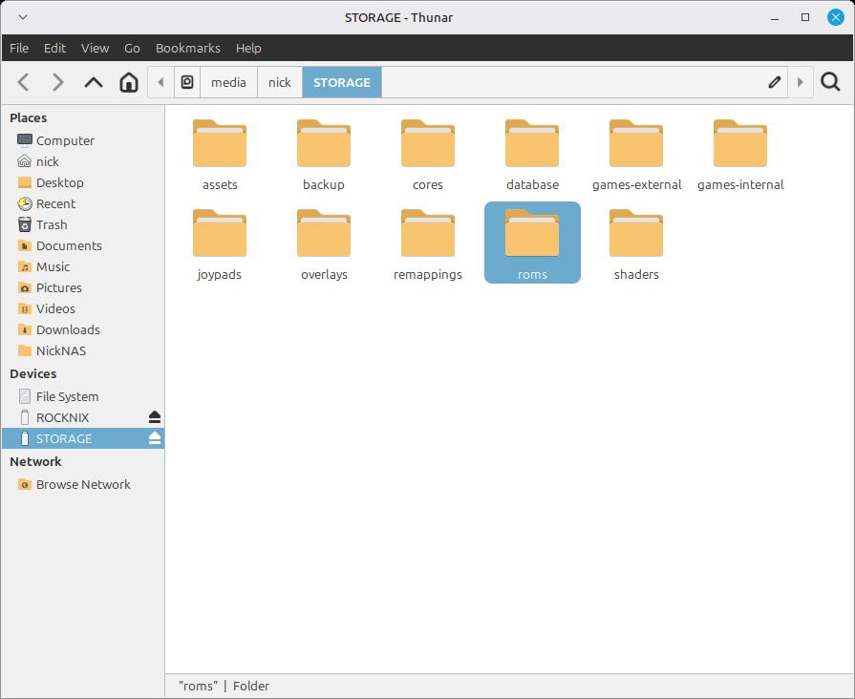
Task: Click the Devices section header
Action: point(33,373)
